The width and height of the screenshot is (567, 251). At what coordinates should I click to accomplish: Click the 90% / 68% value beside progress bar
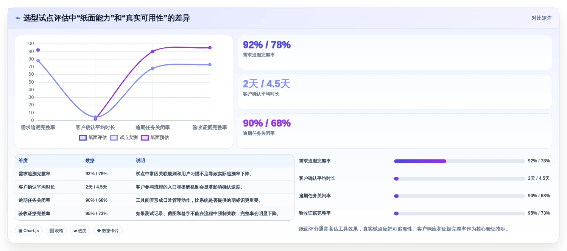pyautogui.click(x=539, y=196)
